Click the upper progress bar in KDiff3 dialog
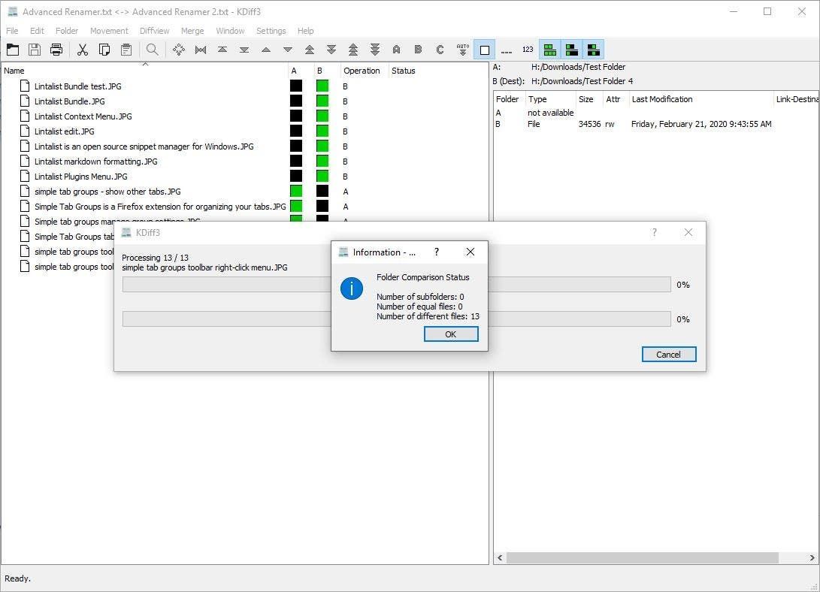 (396, 285)
